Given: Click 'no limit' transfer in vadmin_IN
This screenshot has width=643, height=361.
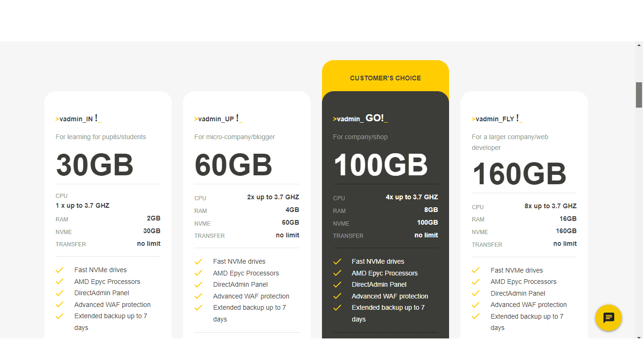Looking at the screenshot, I should 149,243.
